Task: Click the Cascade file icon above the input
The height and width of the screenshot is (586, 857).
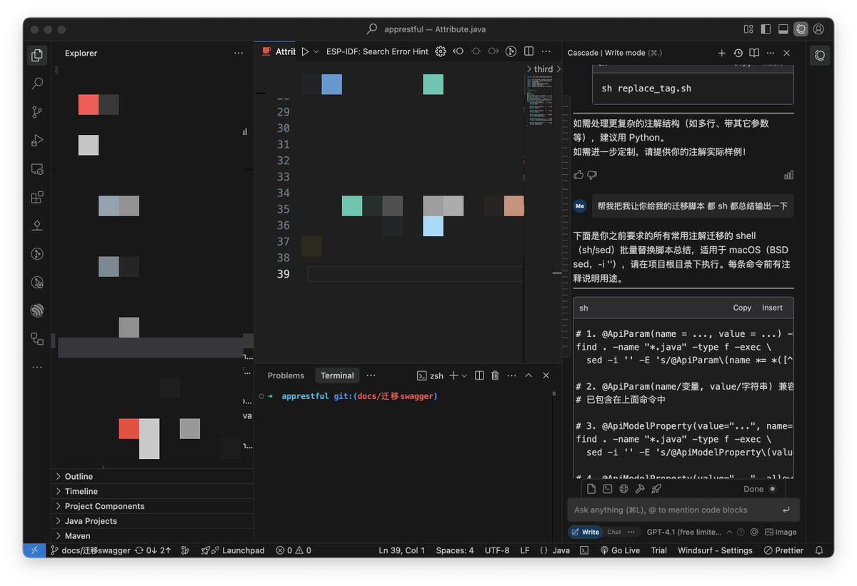Action: click(x=591, y=489)
